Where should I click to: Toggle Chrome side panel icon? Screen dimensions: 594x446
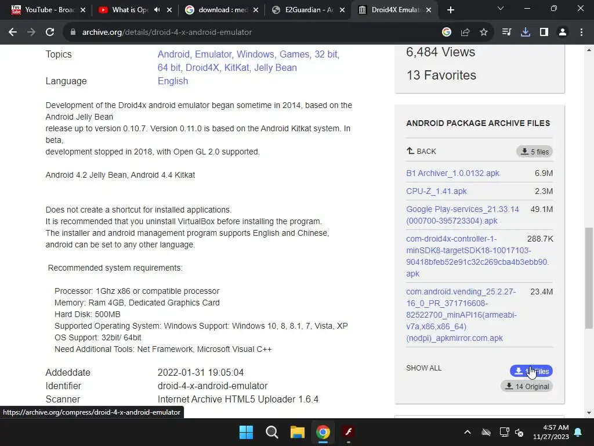click(544, 33)
